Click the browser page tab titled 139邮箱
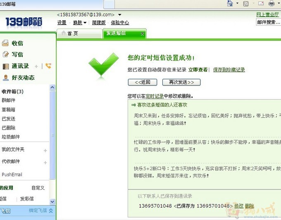The height and width of the screenshot is (220, 281). click(x=52, y=4)
